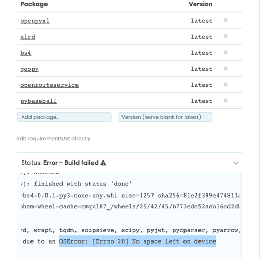
Task: Remove geopy using its X icon
Action: coord(225,68)
